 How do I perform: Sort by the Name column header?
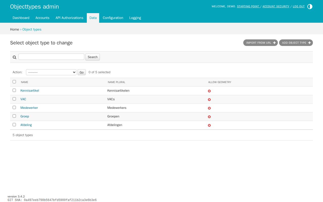tap(24, 82)
